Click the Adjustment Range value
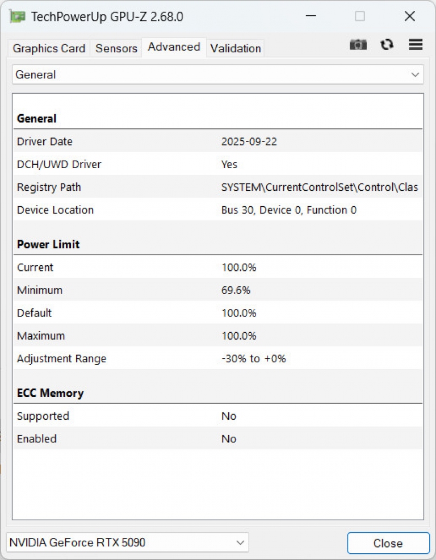Viewport: 436px width, 560px height. 253,358
